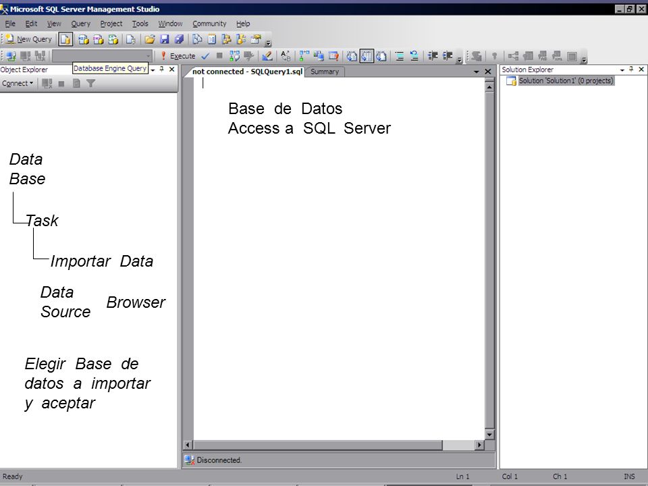The height and width of the screenshot is (486, 648).
Task: Switch output to Results to Text
Action: pos(352,56)
